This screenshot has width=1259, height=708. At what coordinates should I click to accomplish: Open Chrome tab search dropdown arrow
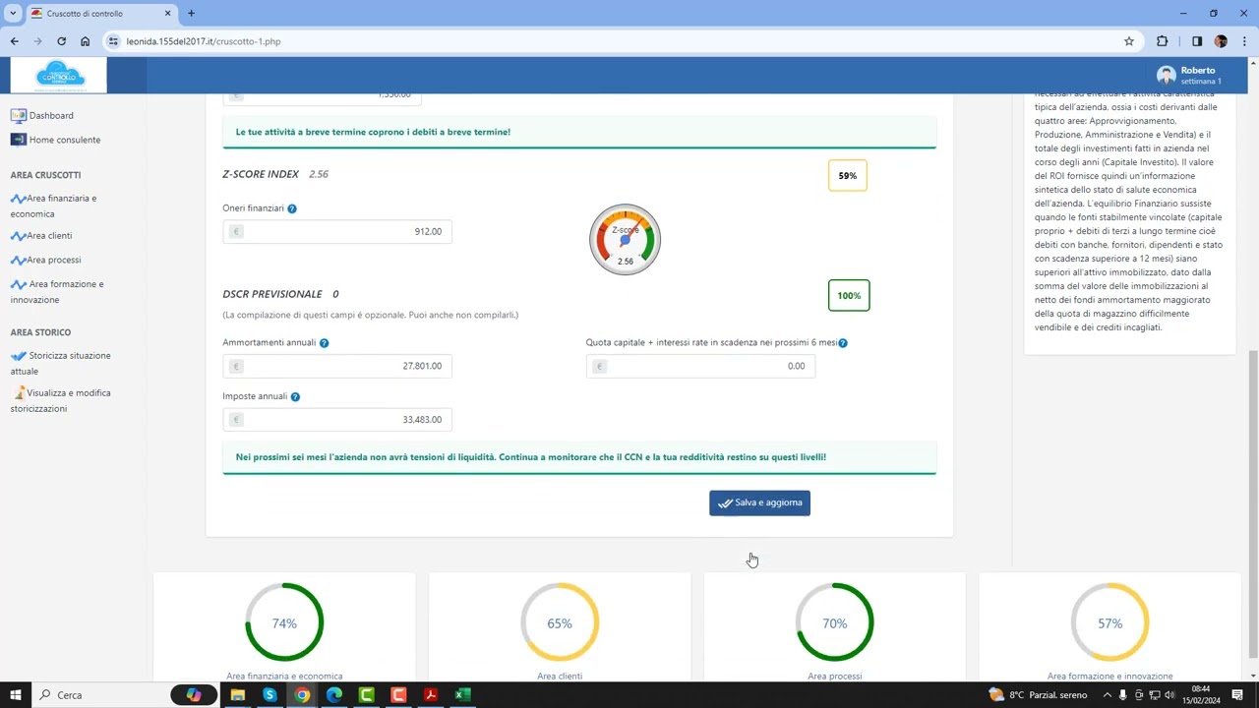click(13, 14)
